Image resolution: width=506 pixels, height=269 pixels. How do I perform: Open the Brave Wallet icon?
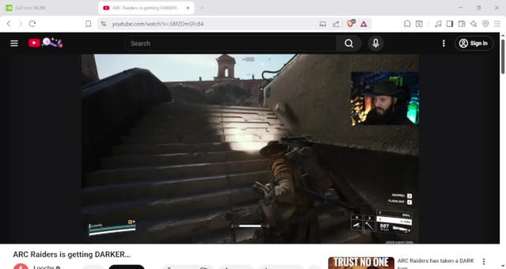click(x=462, y=24)
